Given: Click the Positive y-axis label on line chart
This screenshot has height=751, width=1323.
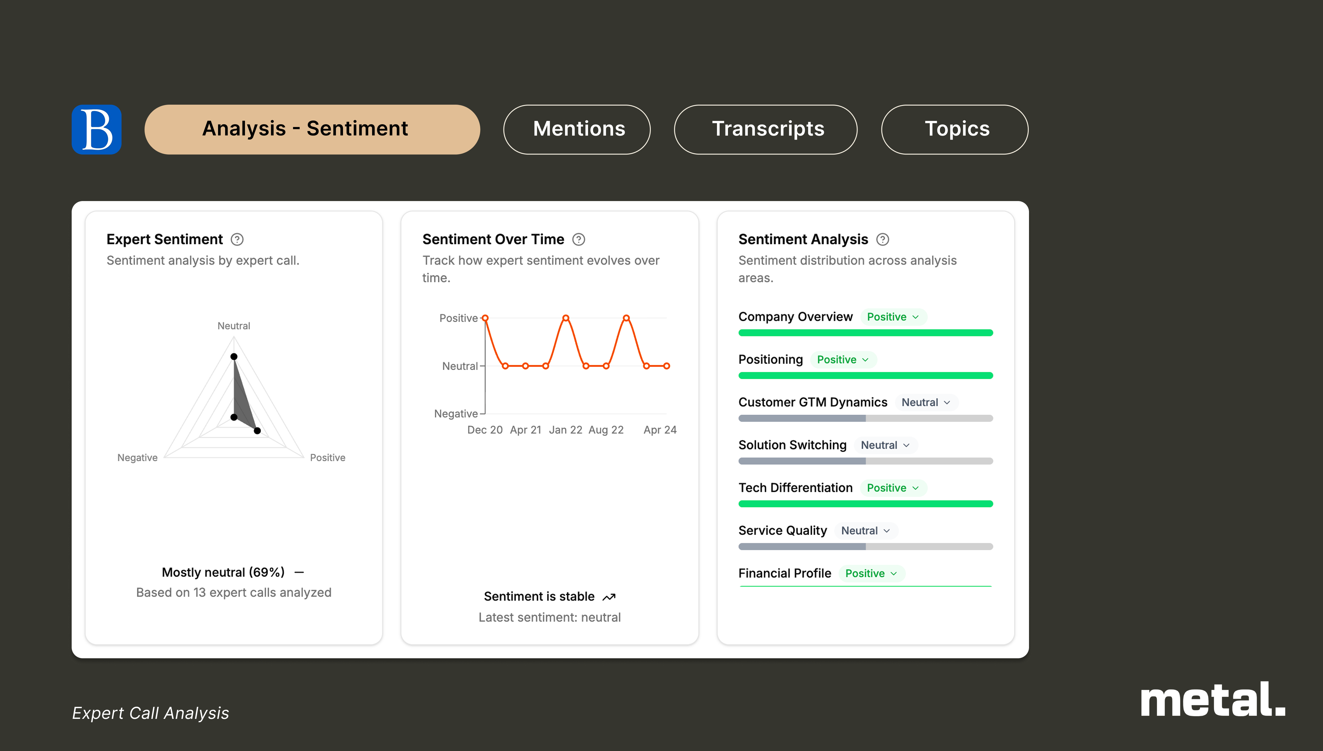Looking at the screenshot, I should tap(458, 318).
